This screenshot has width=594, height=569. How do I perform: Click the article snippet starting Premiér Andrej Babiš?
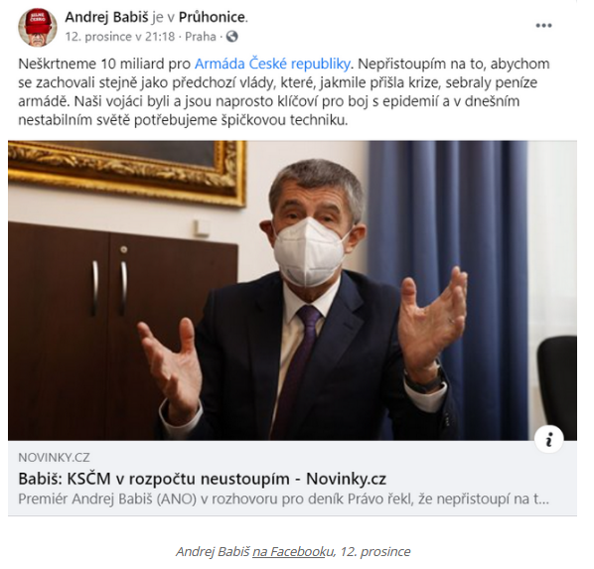(x=283, y=499)
